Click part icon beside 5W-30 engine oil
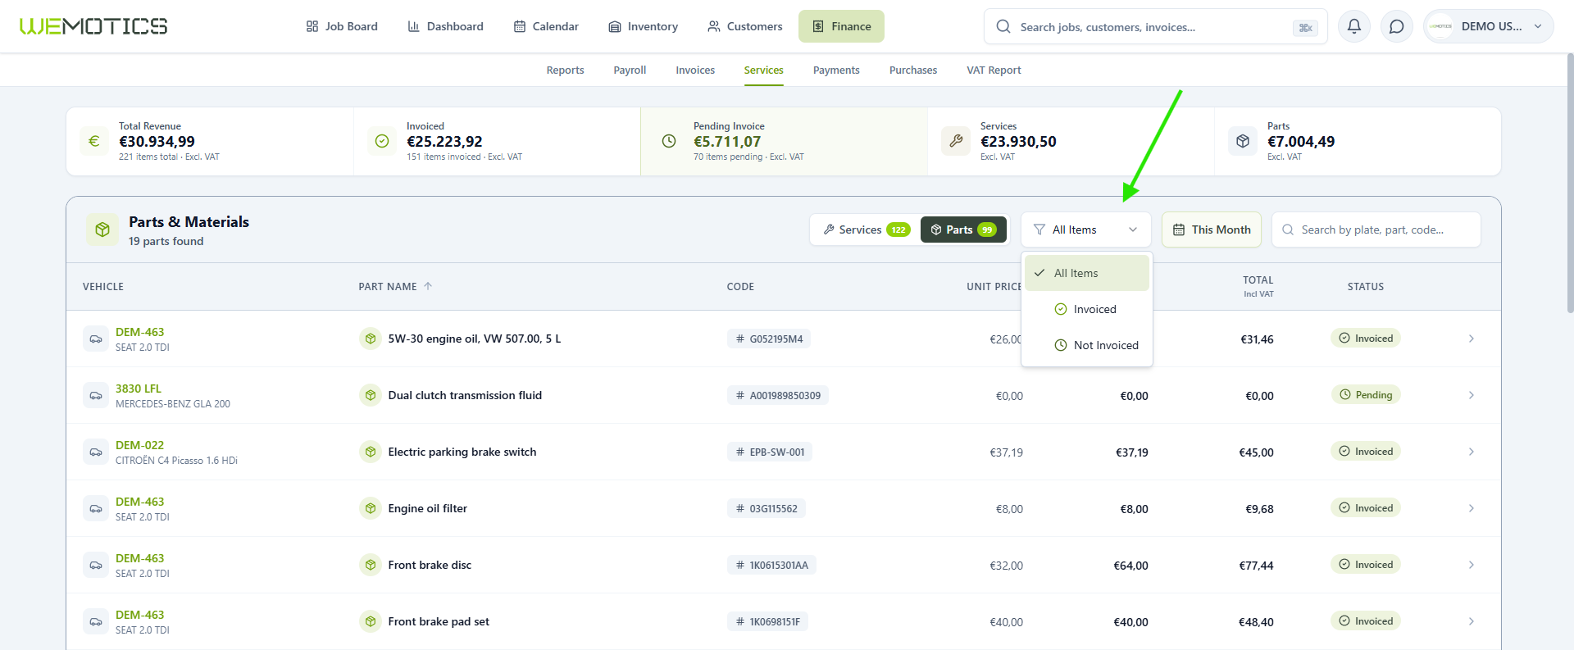 [x=371, y=339]
